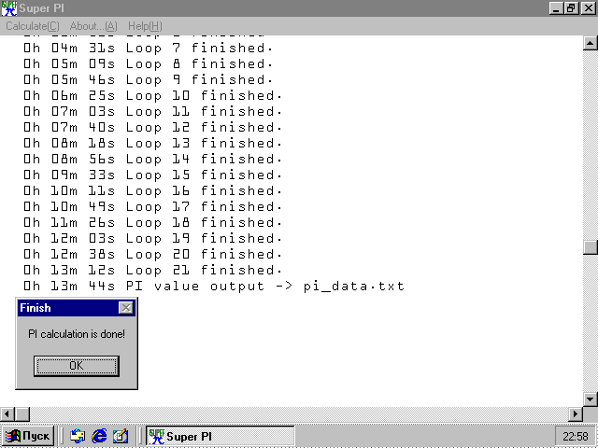This screenshot has width=598, height=448.
Task: Click the line 'Loop 13 finished'
Action: coord(152,144)
